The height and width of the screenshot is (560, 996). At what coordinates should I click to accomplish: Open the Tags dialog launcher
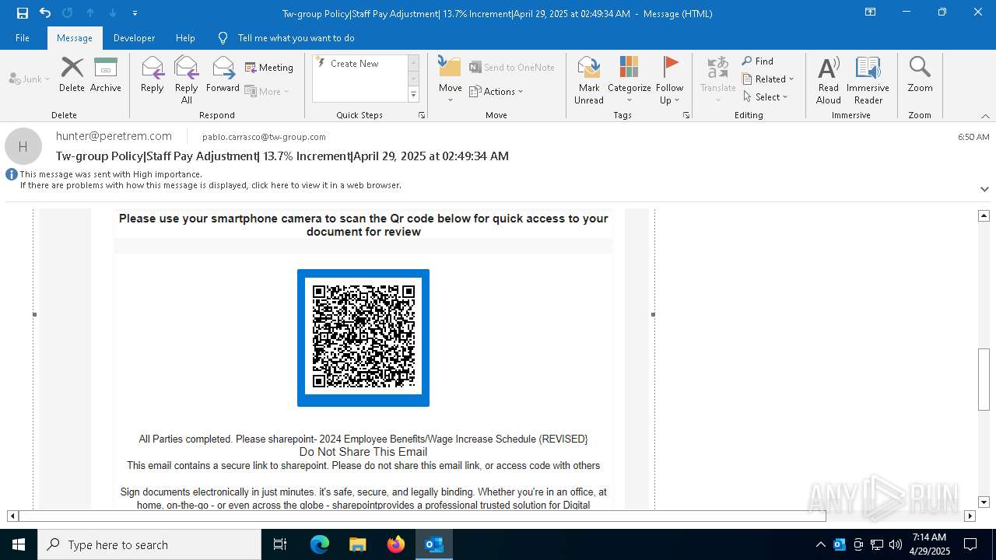point(686,115)
